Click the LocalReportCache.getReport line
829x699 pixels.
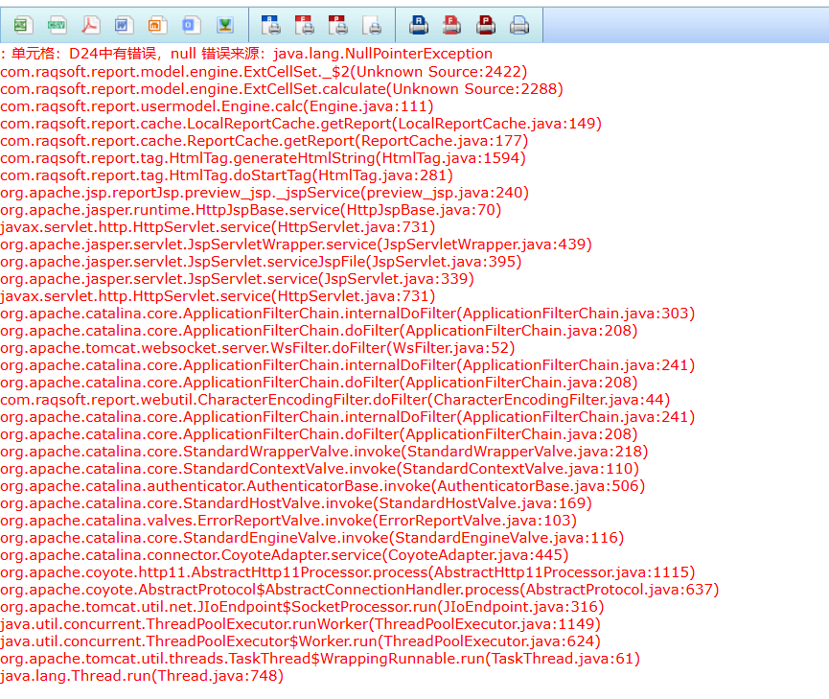click(x=301, y=124)
